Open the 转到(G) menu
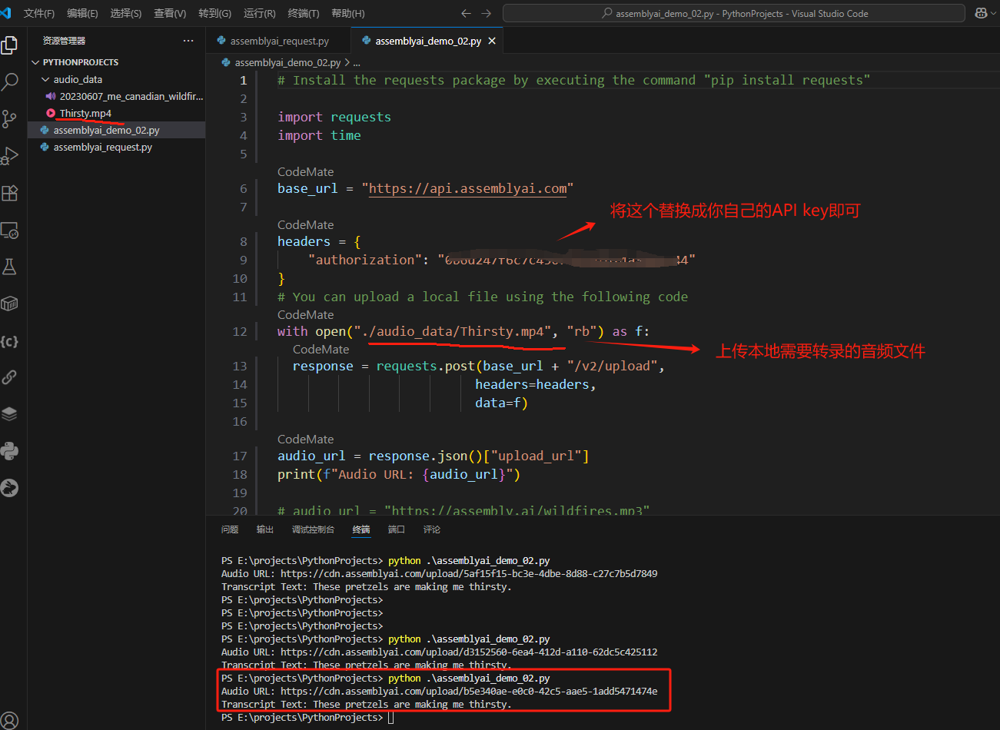The height and width of the screenshot is (730, 1000). (214, 13)
